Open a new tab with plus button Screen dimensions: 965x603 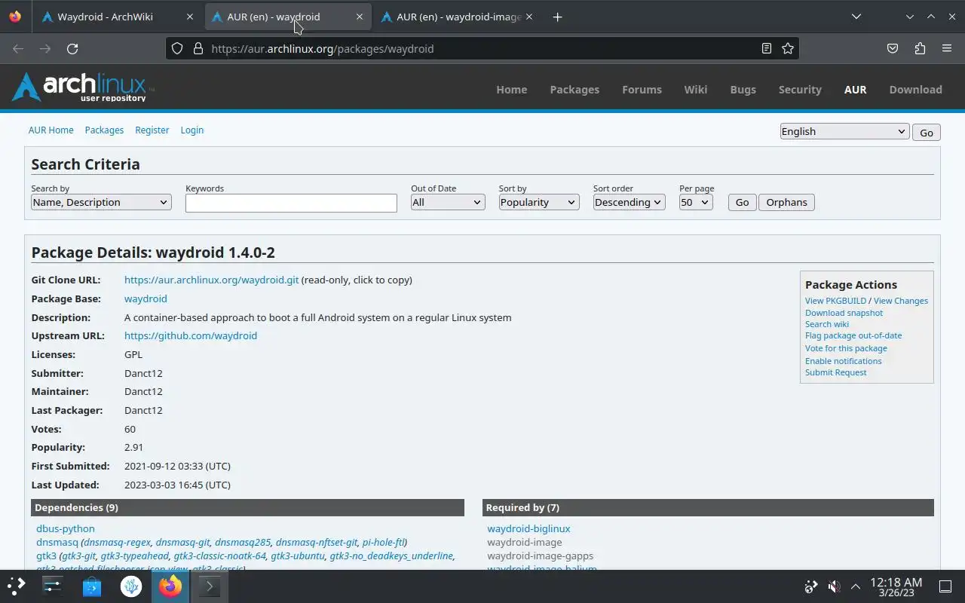[x=557, y=17]
